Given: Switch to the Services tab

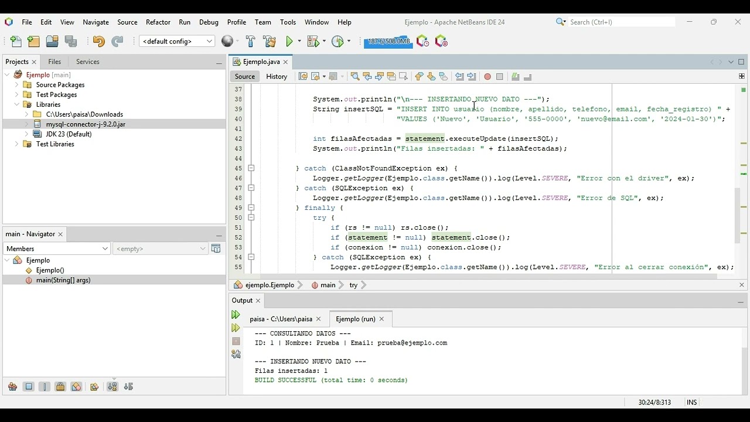Looking at the screenshot, I should coord(87,62).
